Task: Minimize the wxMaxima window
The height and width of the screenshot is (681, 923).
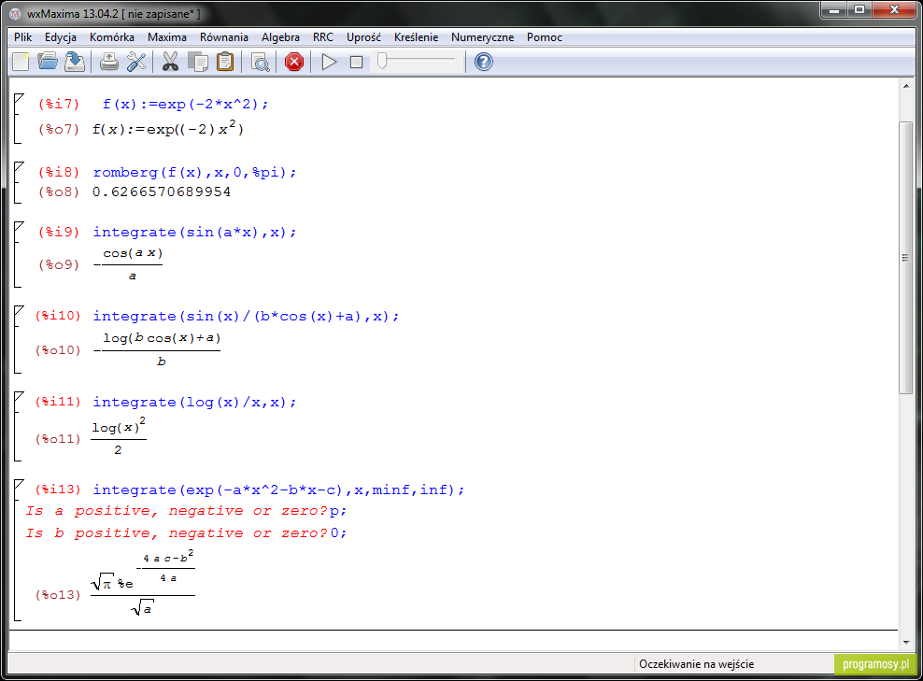Action: (833, 10)
